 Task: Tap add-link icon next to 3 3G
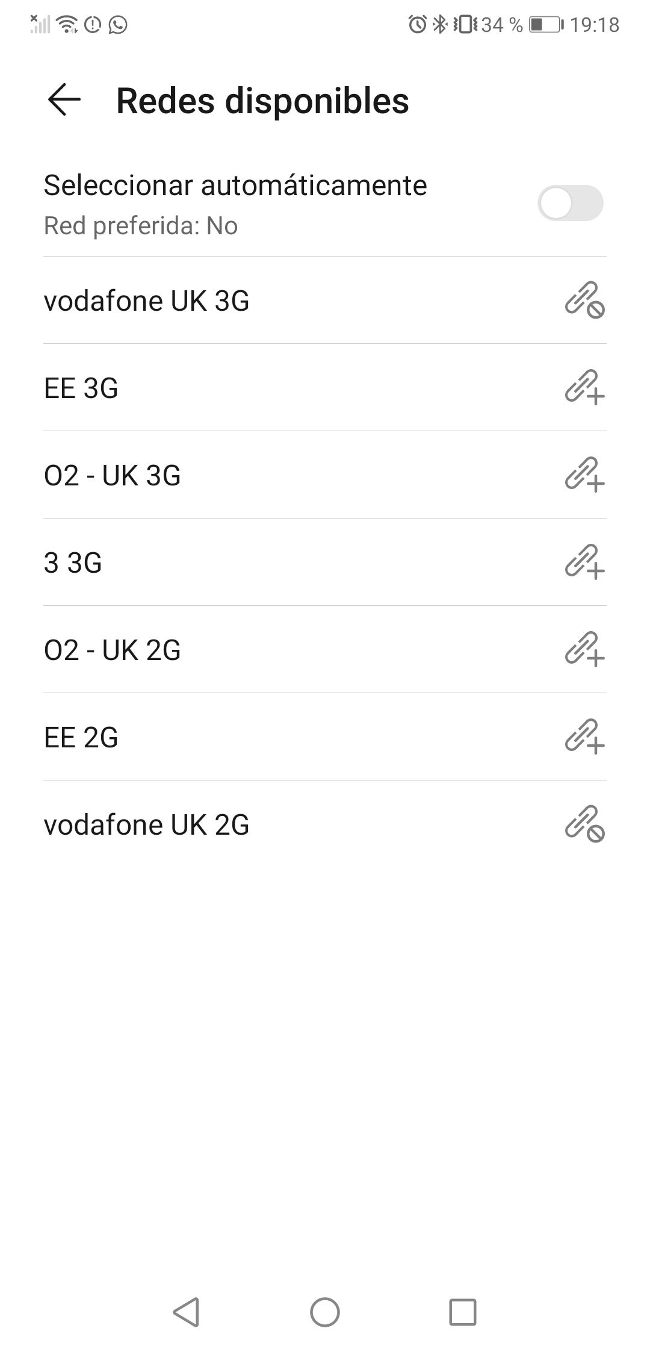click(x=584, y=562)
